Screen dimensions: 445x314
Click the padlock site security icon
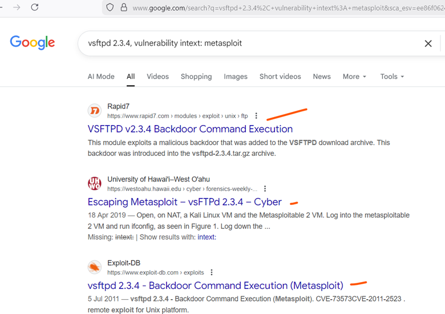point(124,7)
